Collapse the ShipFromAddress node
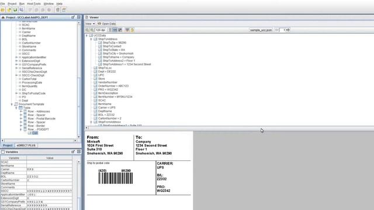 coord(91,122)
